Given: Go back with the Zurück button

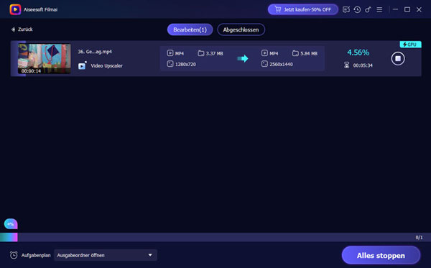Looking at the screenshot, I should pos(22,29).
